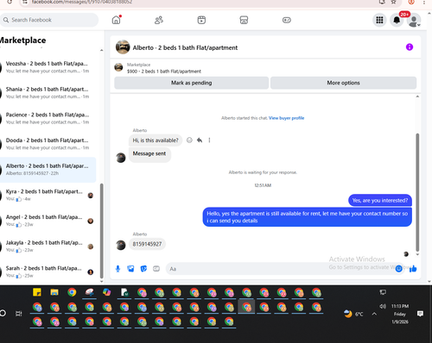Open Friends icon in top navigation
Image resolution: width=432 pixels, height=343 pixels.
click(159, 20)
